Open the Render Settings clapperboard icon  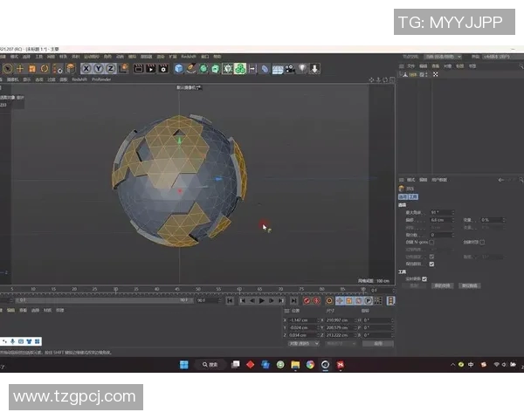pyautogui.click(x=162, y=68)
